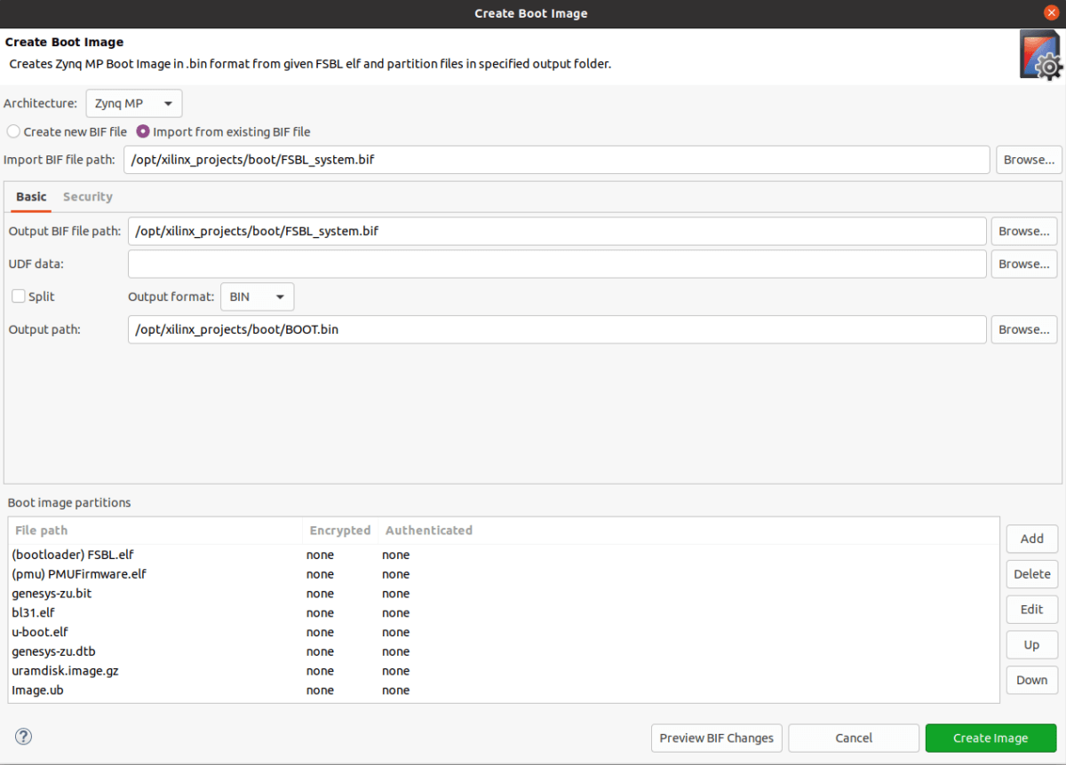This screenshot has width=1066, height=765.
Task: Add a new boot image partition
Action: click(x=1031, y=539)
